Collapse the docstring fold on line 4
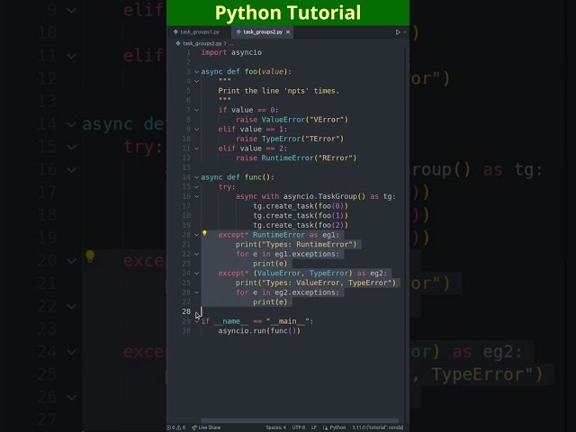The image size is (576, 432). (x=196, y=81)
